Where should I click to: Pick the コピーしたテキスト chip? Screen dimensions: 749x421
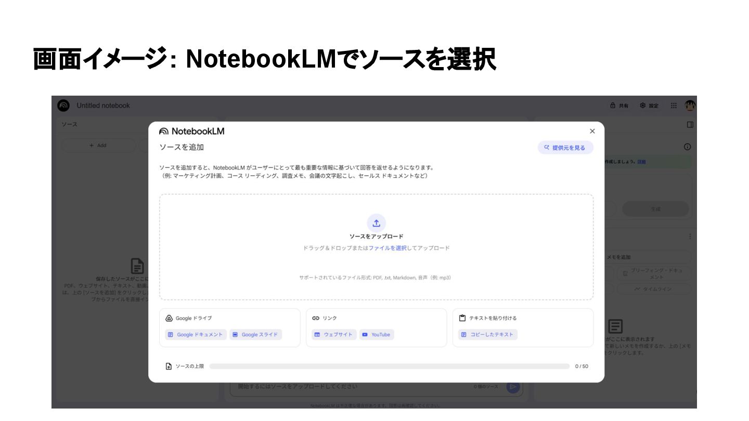pos(488,335)
